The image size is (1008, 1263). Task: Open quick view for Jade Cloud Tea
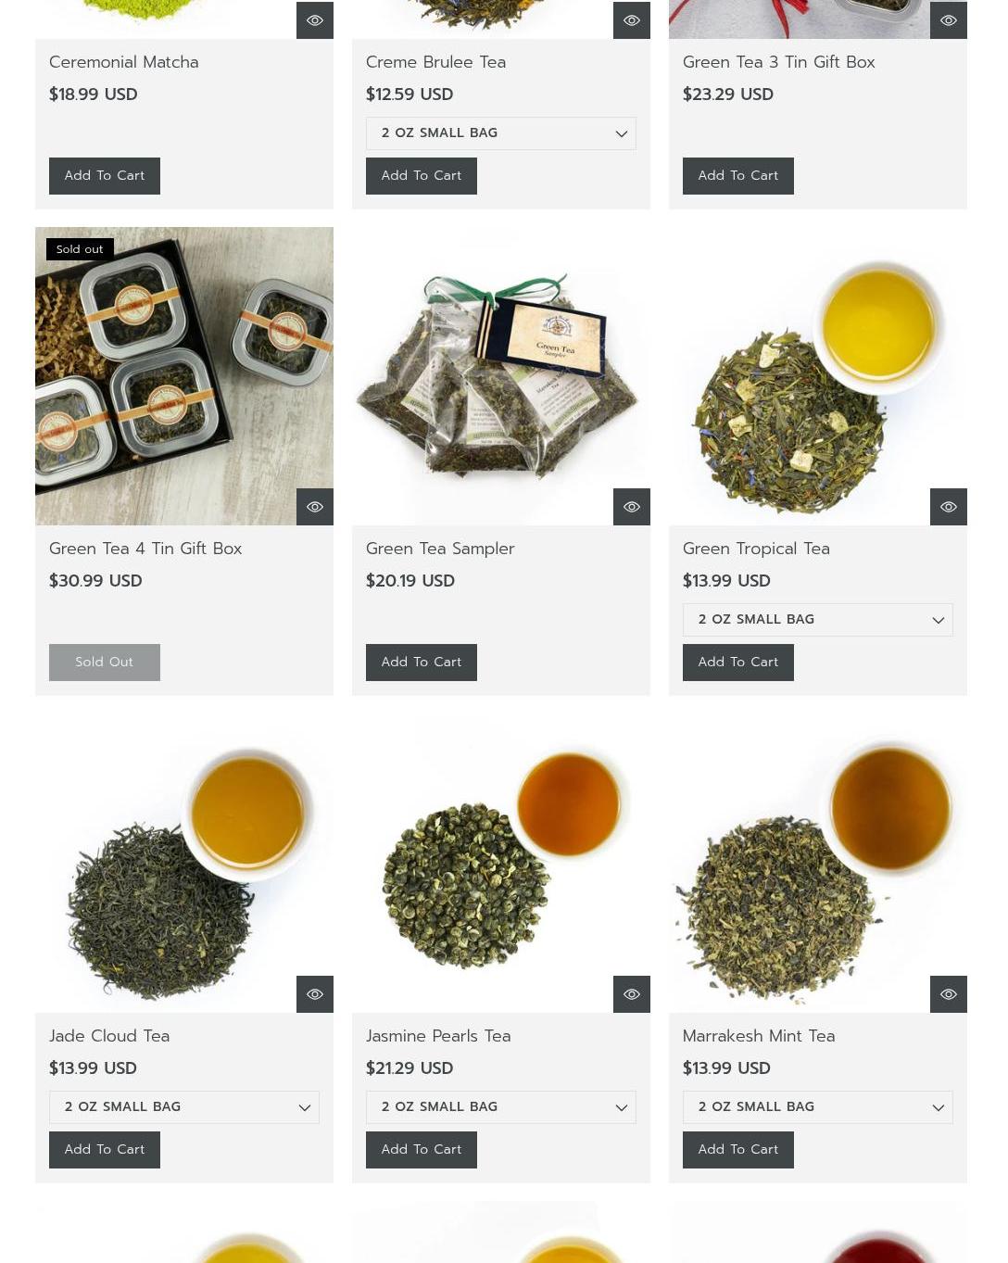click(315, 994)
